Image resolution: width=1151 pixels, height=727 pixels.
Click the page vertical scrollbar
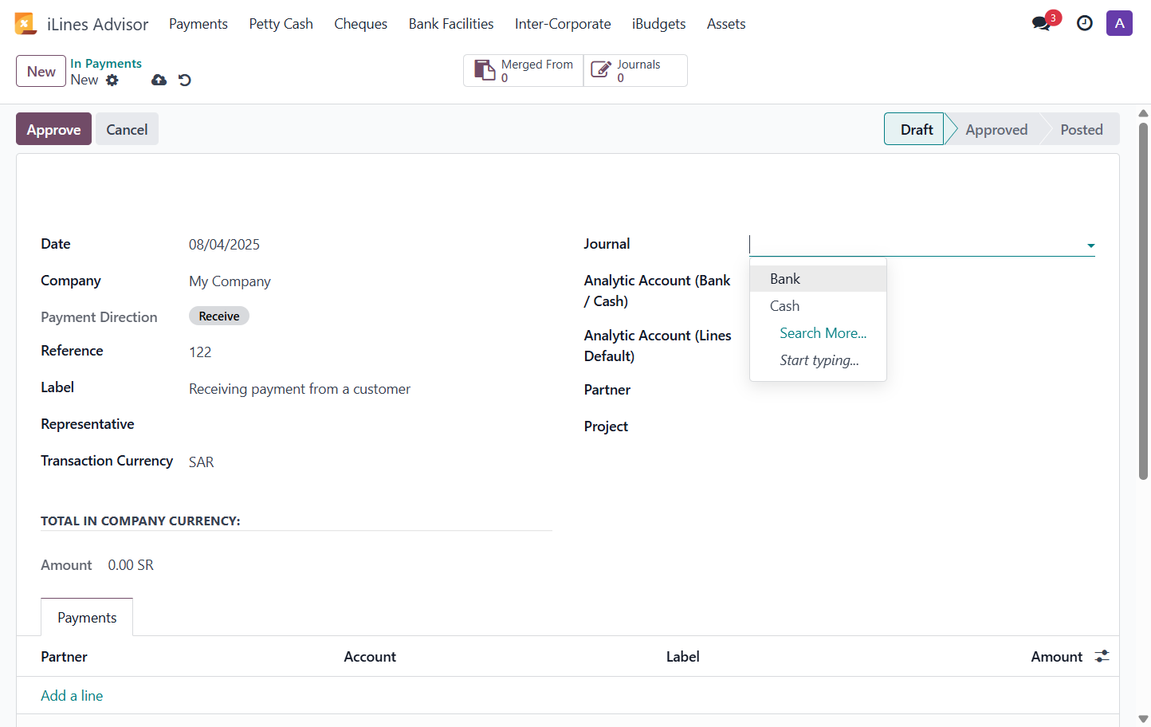coord(1143,301)
